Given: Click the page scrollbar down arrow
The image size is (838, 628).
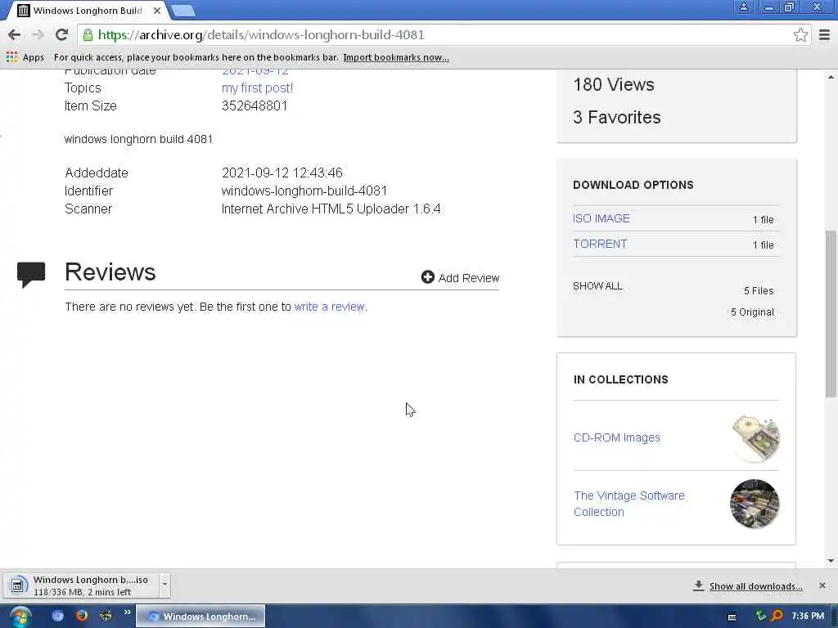Looking at the screenshot, I should pos(831,561).
